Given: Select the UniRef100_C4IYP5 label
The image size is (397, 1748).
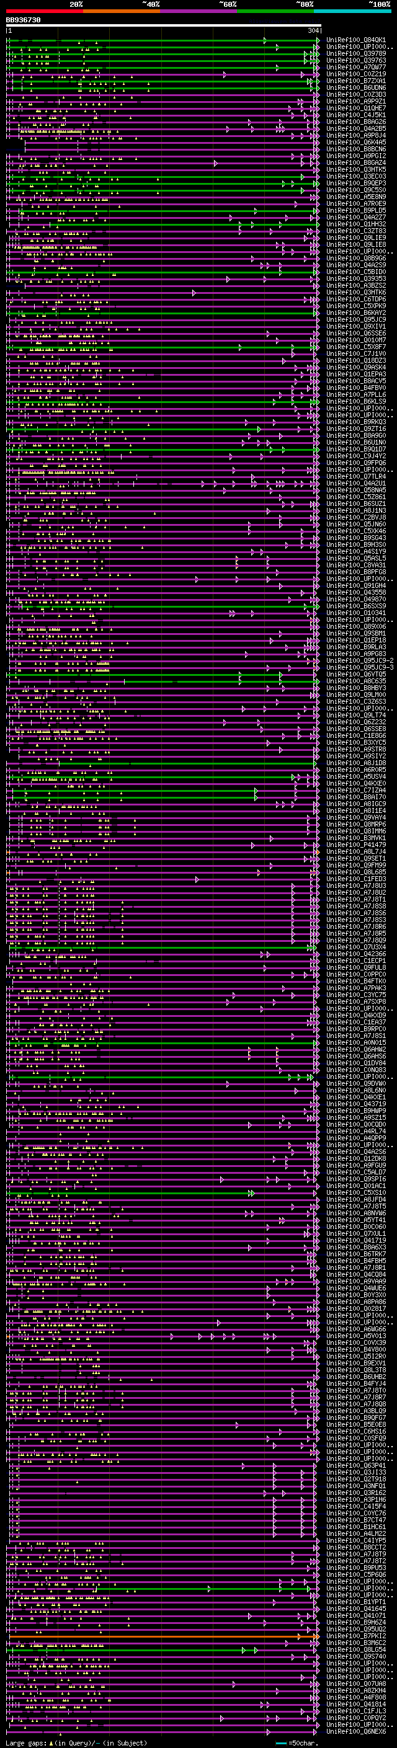Looking at the screenshot, I should coord(356,1540).
